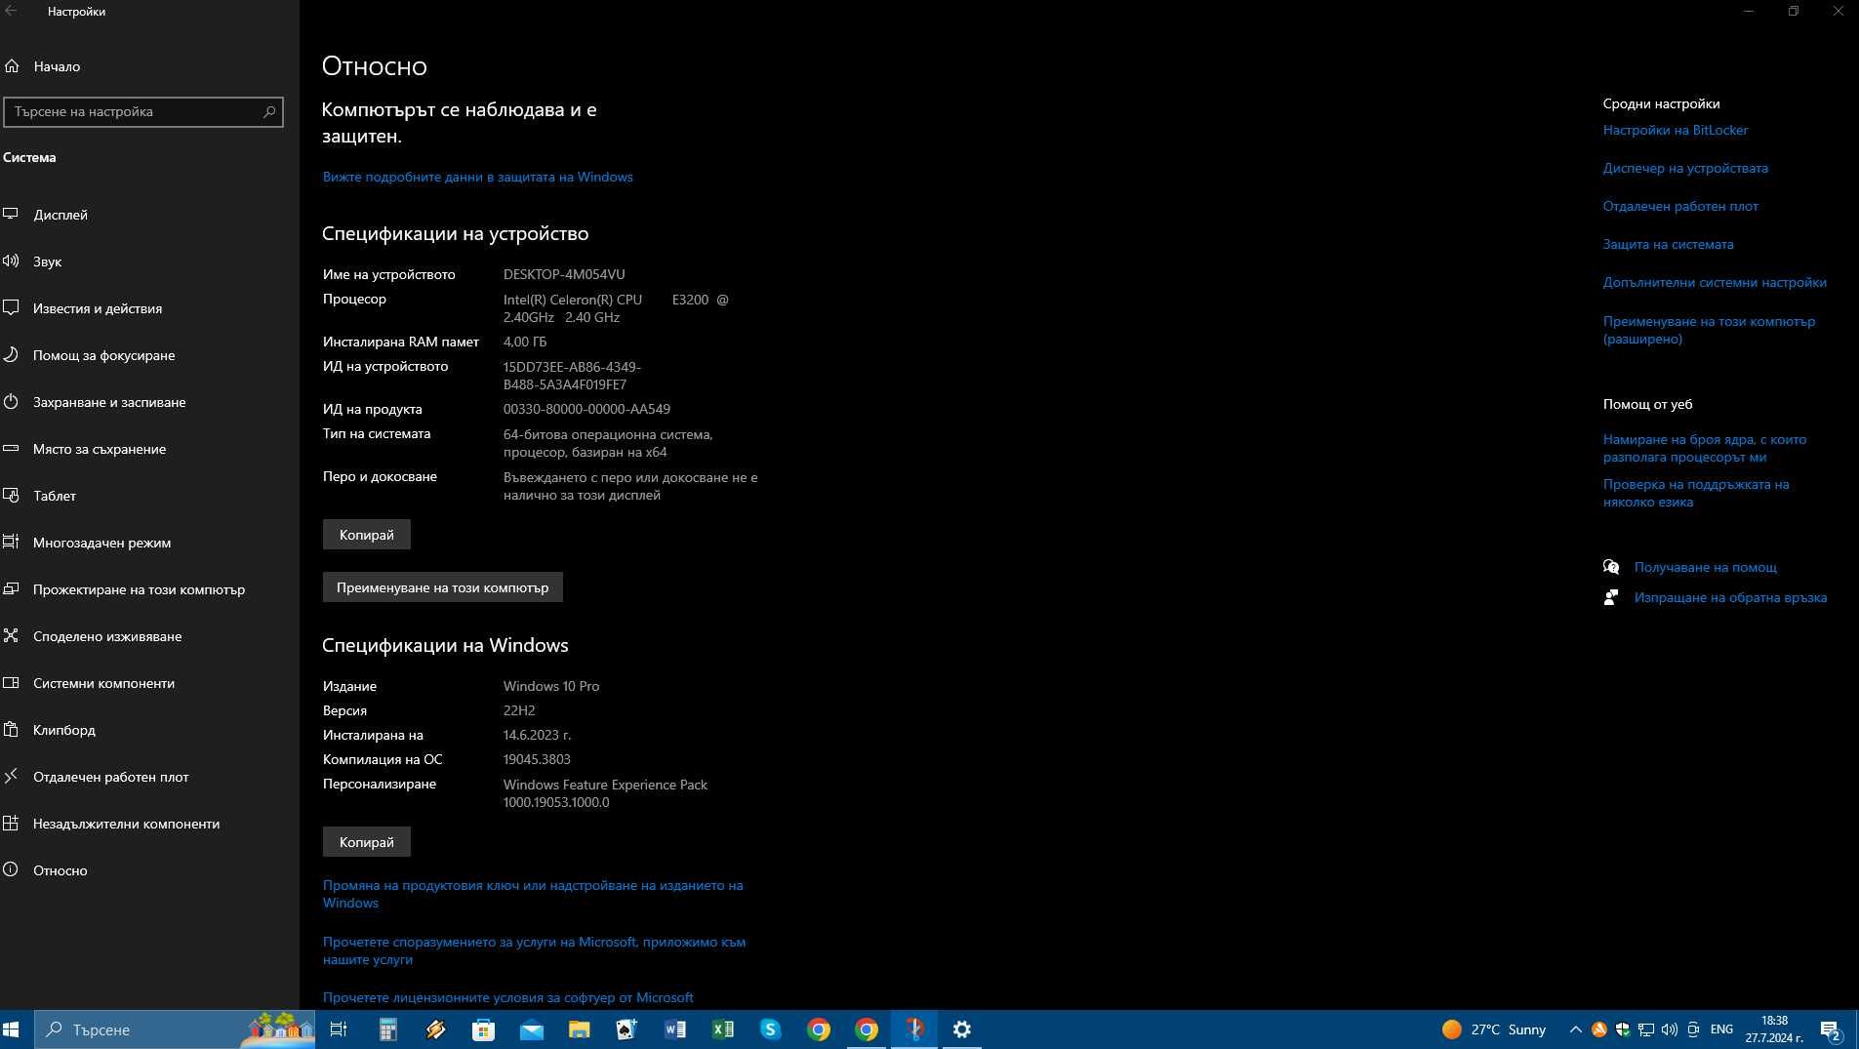
Task: Open Solitaire cards app from taskbar
Action: coord(626,1029)
